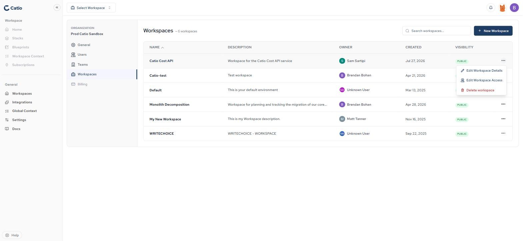Focus the Search workspaces field
This screenshot has height=241, width=524.
(x=437, y=31)
